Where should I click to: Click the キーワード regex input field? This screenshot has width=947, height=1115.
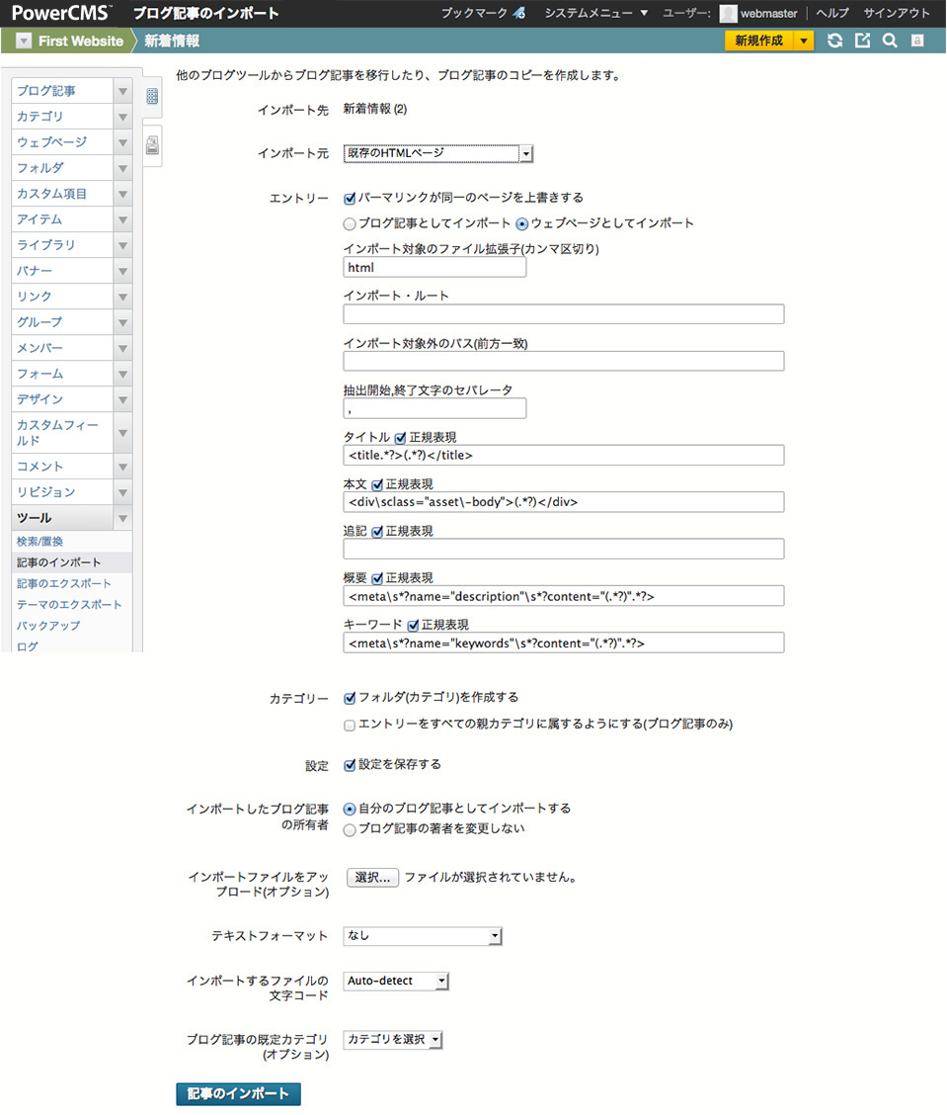[564, 643]
